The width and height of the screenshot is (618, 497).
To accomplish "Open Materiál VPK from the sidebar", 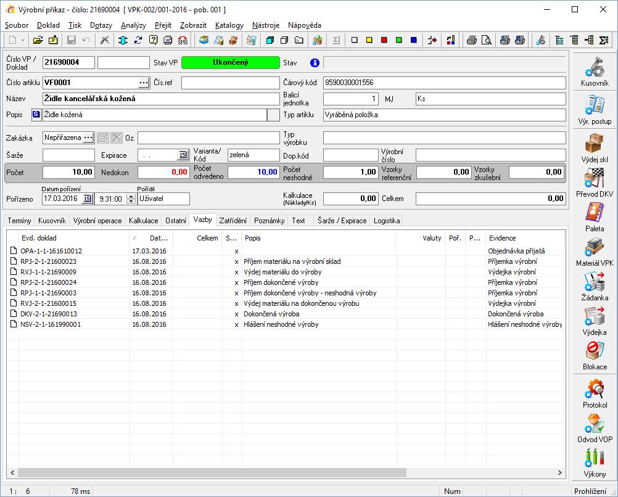I will (595, 252).
